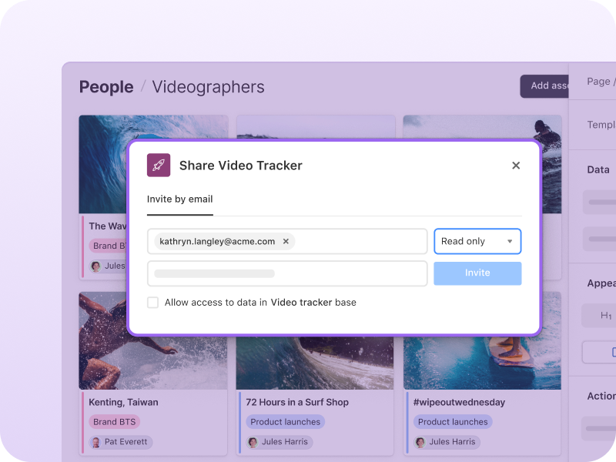The width and height of the screenshot is (616, 462).
Task: Click the Invite button
Action: click(x=477, y=273)
